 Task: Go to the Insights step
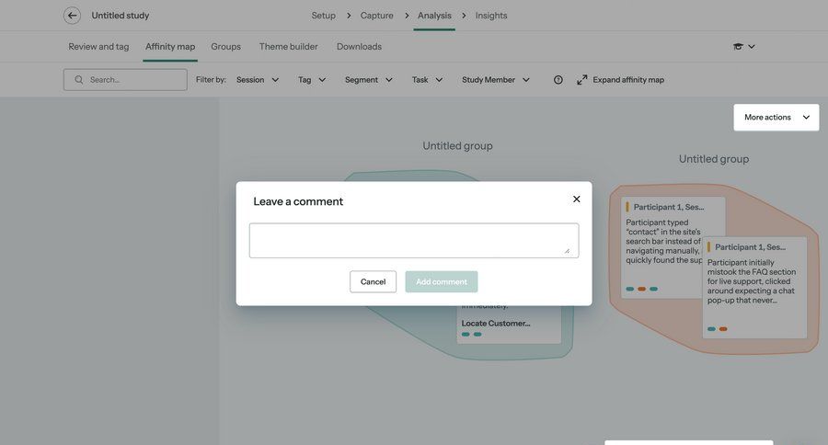(x=491, y=16)
